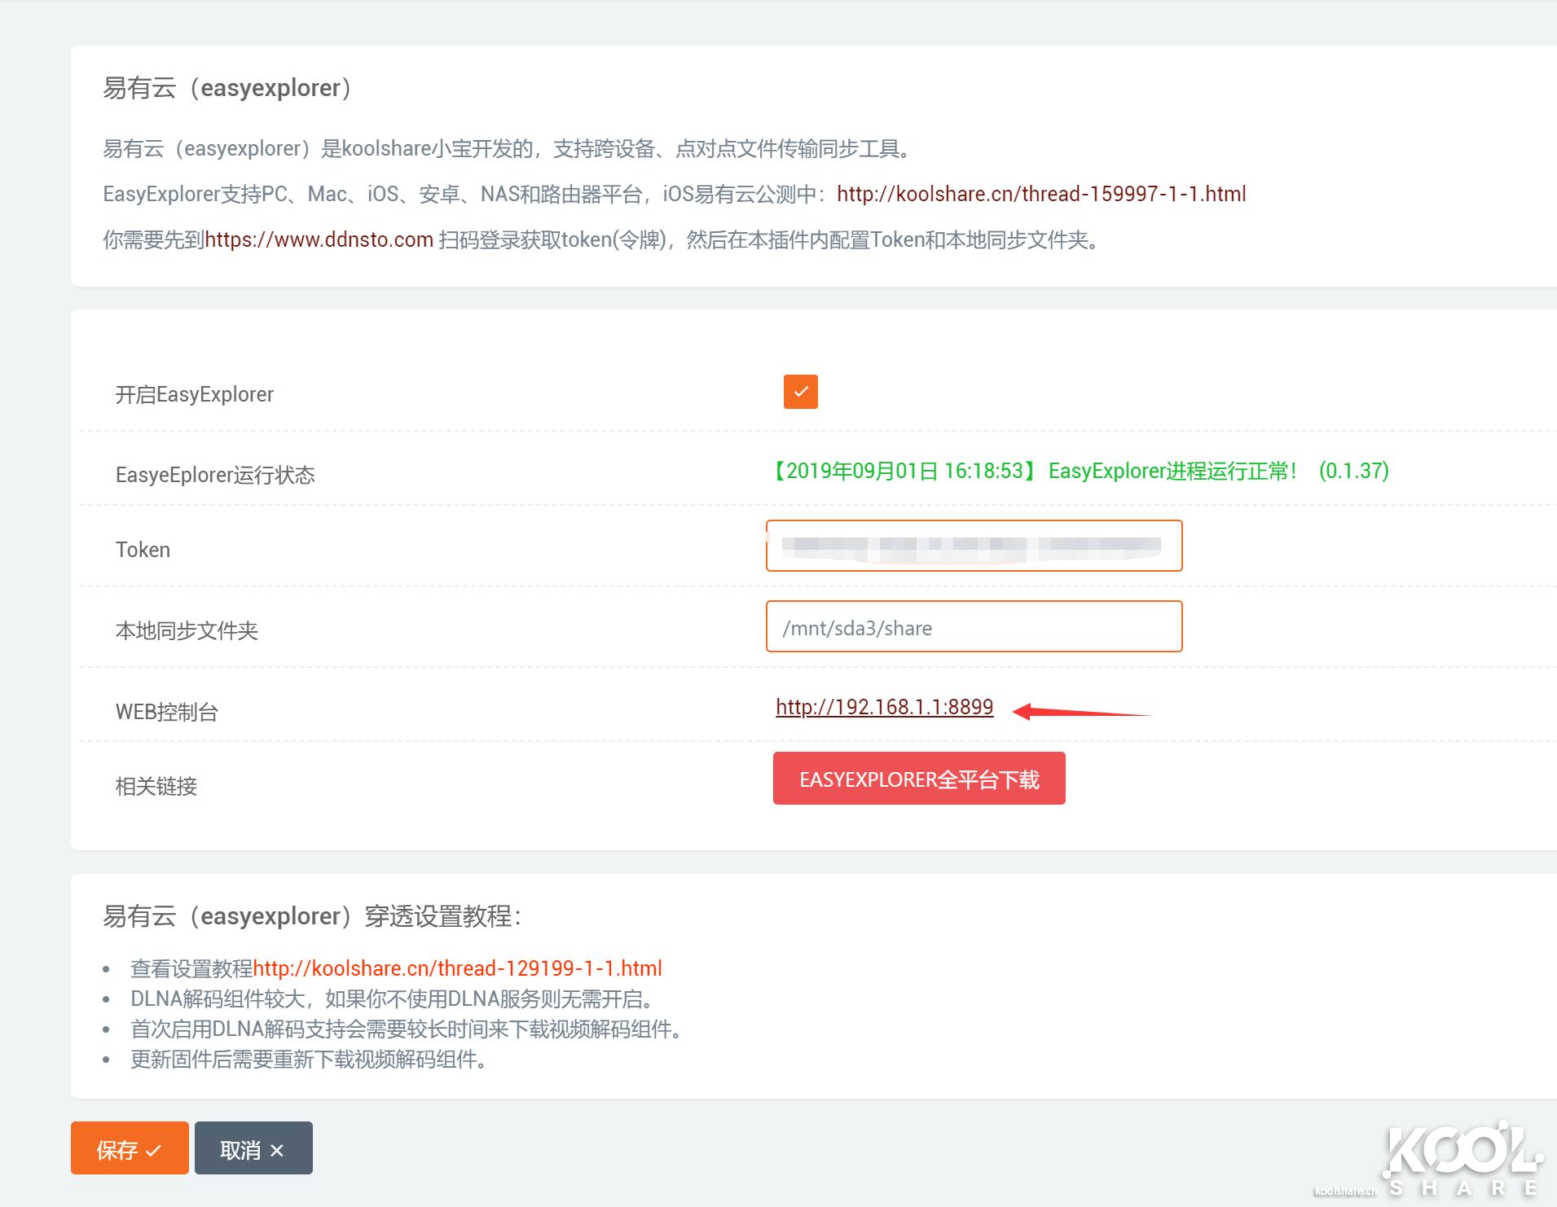Click the EASYEXPLORER全平台下载 button

[919, 778]
